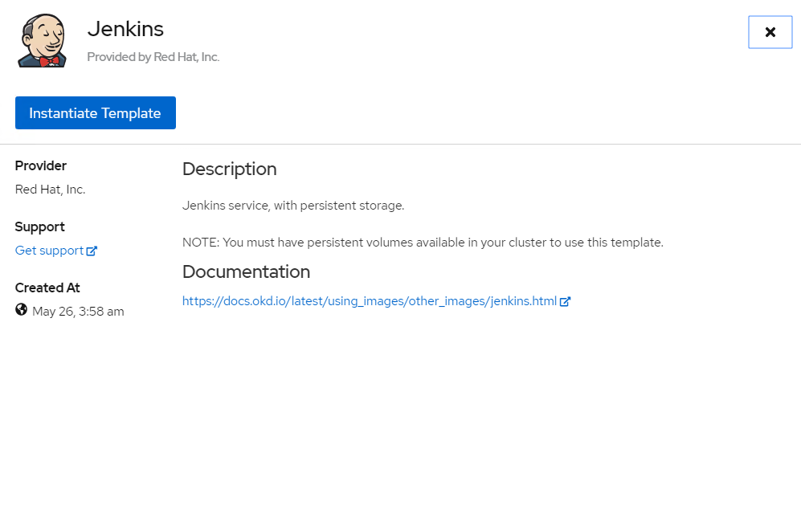Click the Support heading
This screenshot has height=510, width=801.
point(40,226)
